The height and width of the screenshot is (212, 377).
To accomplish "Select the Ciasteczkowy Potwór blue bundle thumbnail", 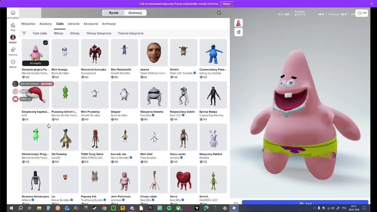I will click(213, 53).
